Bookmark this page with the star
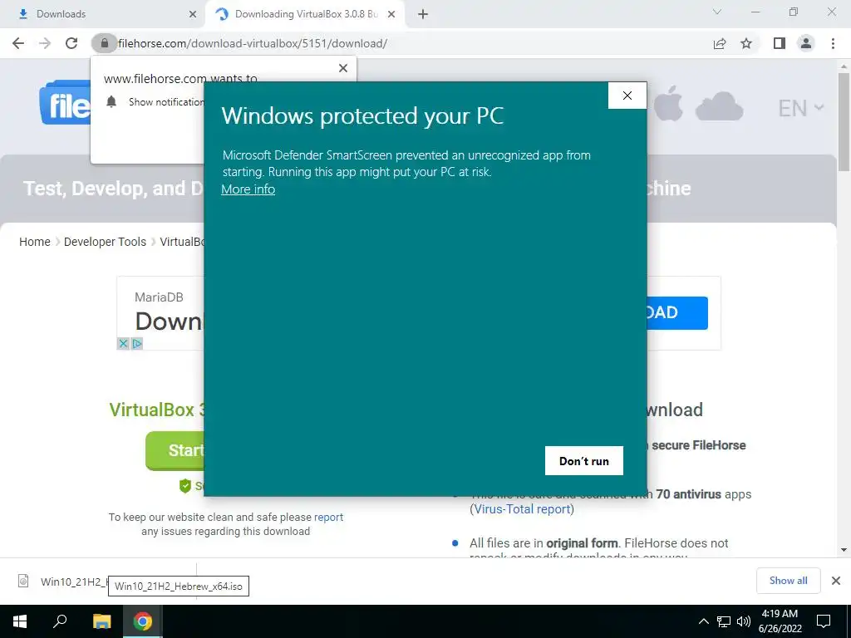 click(x=746, y=43)
